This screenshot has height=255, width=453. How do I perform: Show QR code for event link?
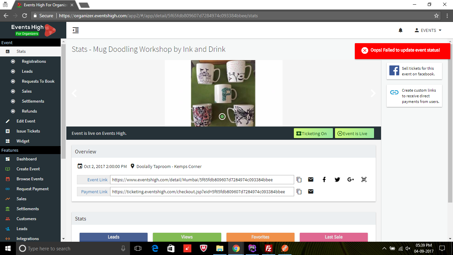pos(364,180)
